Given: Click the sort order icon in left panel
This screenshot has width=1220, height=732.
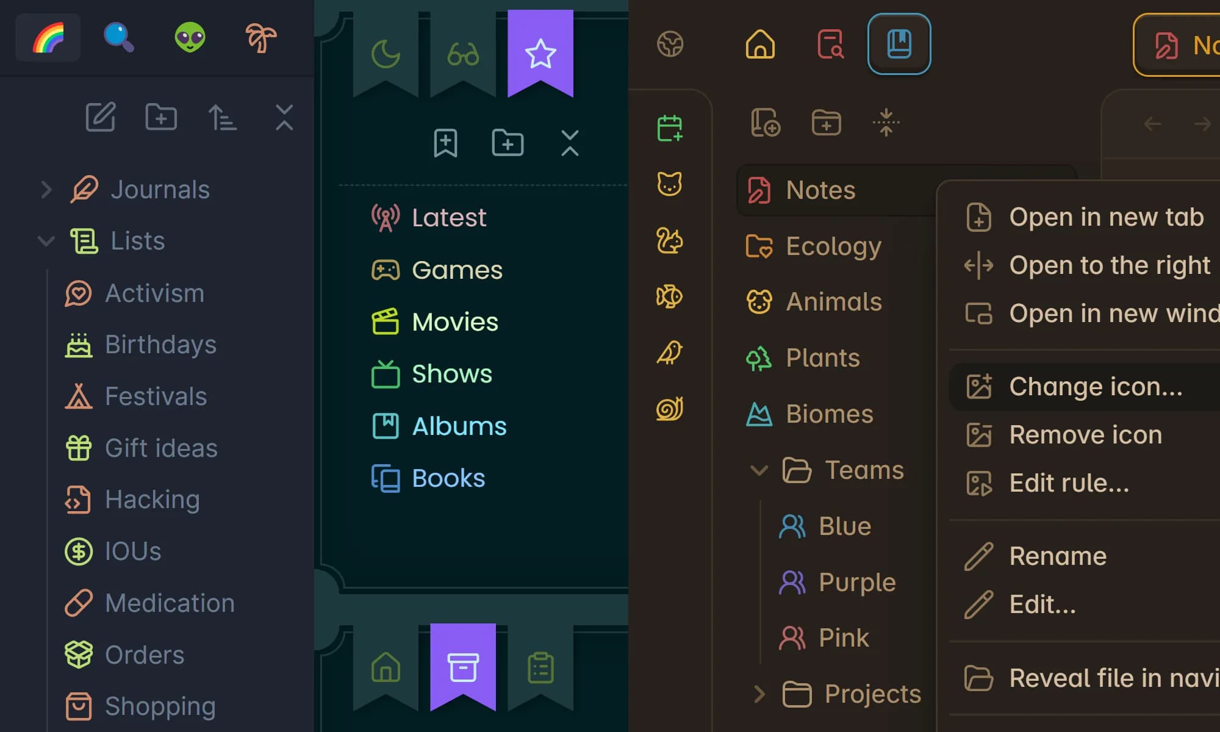Looking at the screenshot, I should (222, 117).
